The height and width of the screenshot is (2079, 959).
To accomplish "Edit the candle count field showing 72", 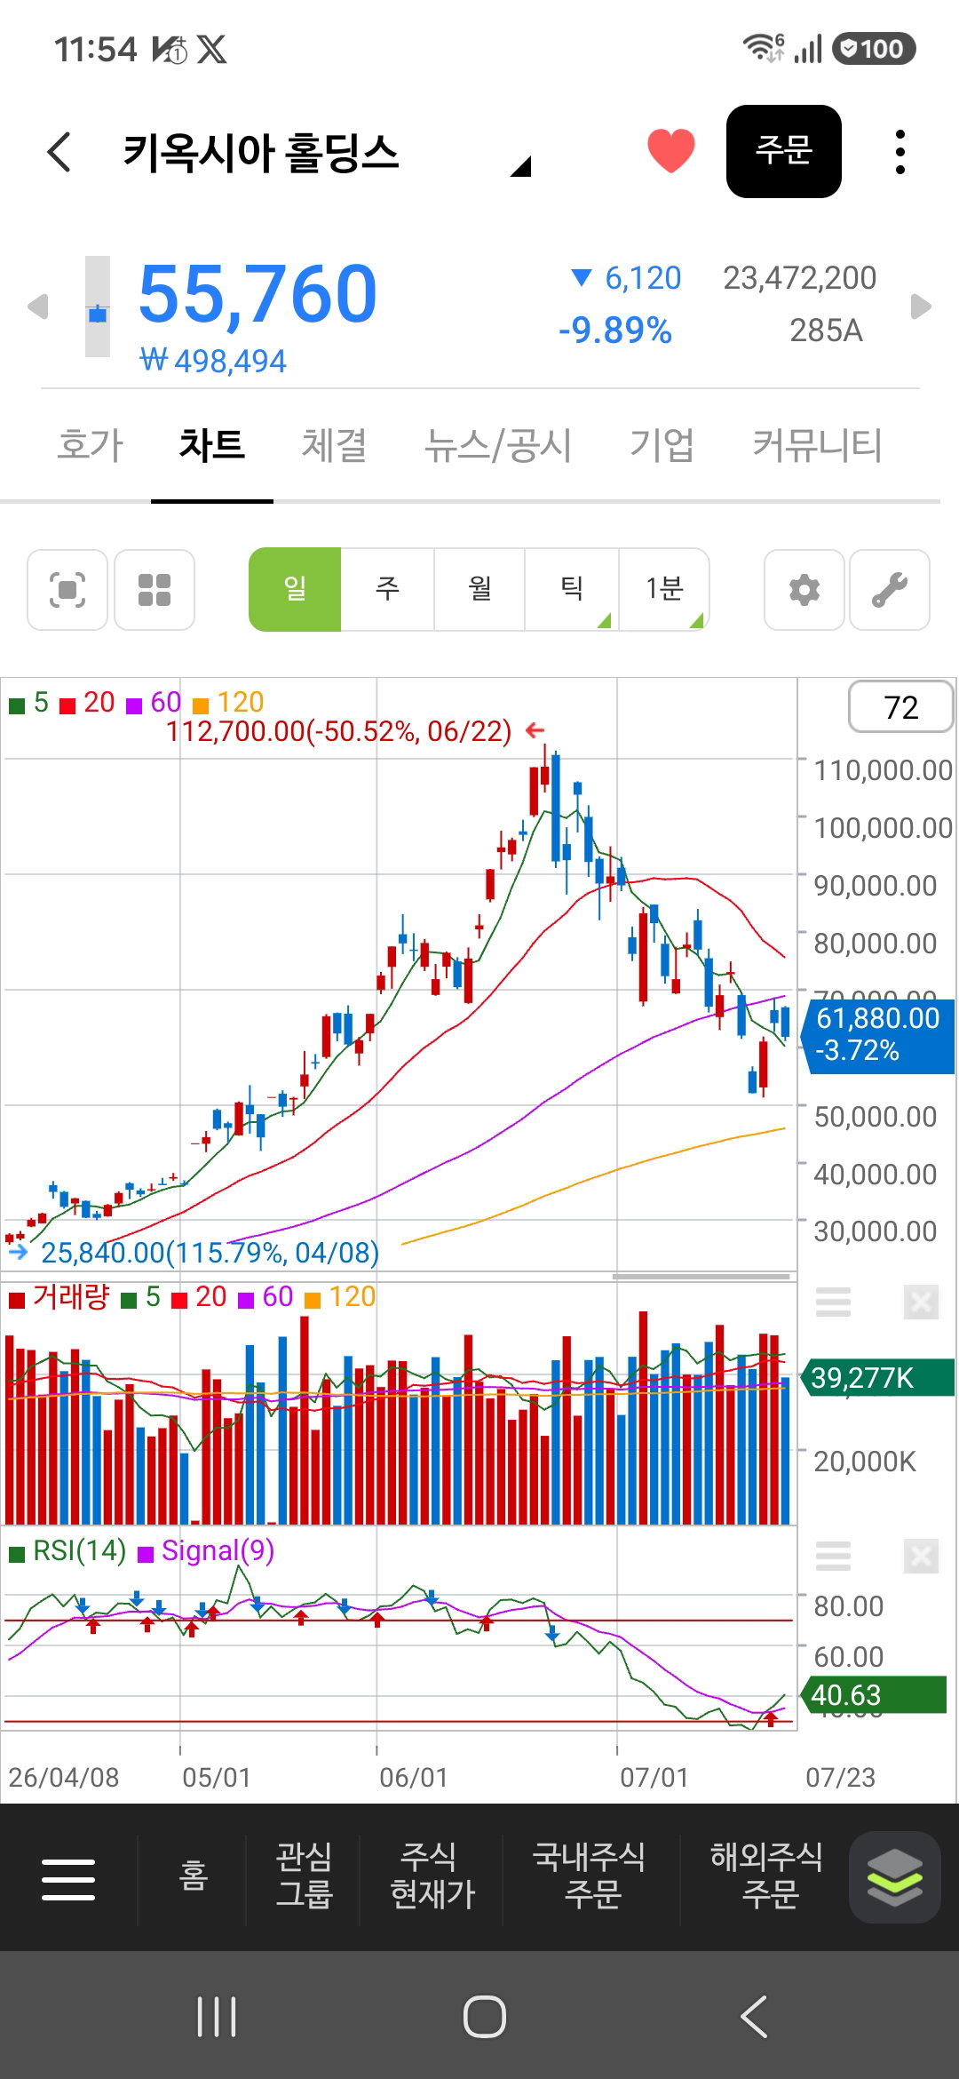I will [900, 707].
